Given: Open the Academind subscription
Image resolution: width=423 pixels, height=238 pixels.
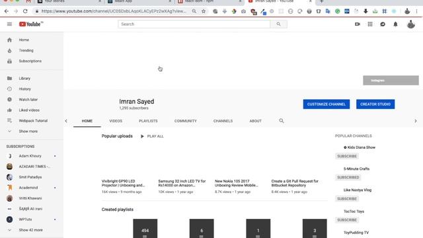Looking at the screenshot, I should click(x=32, y=188).
